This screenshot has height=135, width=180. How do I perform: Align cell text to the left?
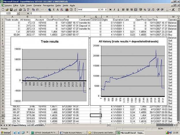coord(123,10)
